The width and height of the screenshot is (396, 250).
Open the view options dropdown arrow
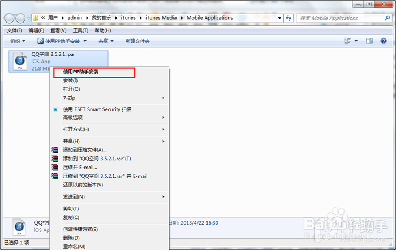coord(356,41)
